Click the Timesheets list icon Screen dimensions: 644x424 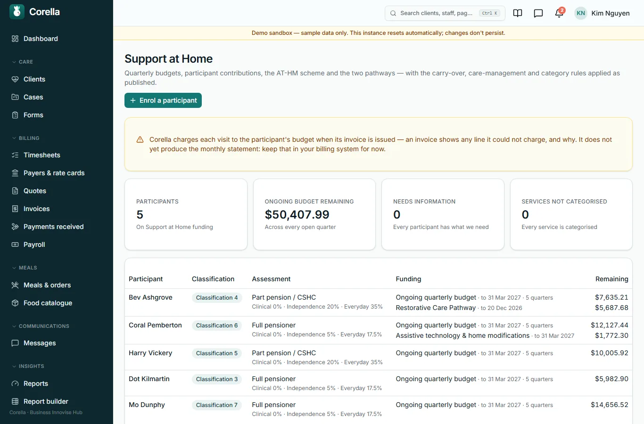pyautogui.click(x=15, y=155)
